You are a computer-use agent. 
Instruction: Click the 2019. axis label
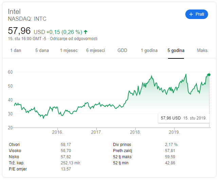pos(174,132)
